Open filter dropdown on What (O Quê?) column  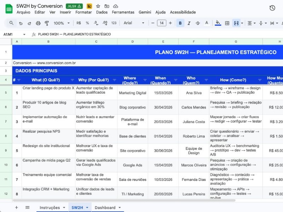click(72, 80)
